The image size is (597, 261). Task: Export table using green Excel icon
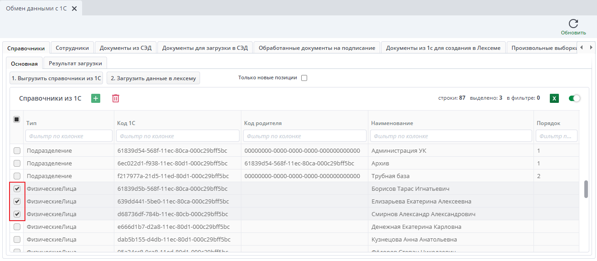point(554,98)
